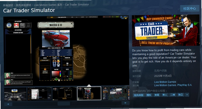The image size is (202, 109).
Task: Click the car damage diagram icon
Action: (56, 63)
